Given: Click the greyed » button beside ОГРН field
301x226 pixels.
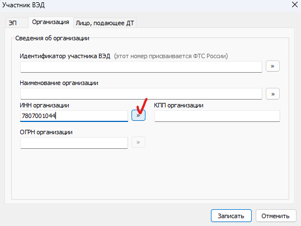Looking at the screenshot, I should (x=138, y=142).
